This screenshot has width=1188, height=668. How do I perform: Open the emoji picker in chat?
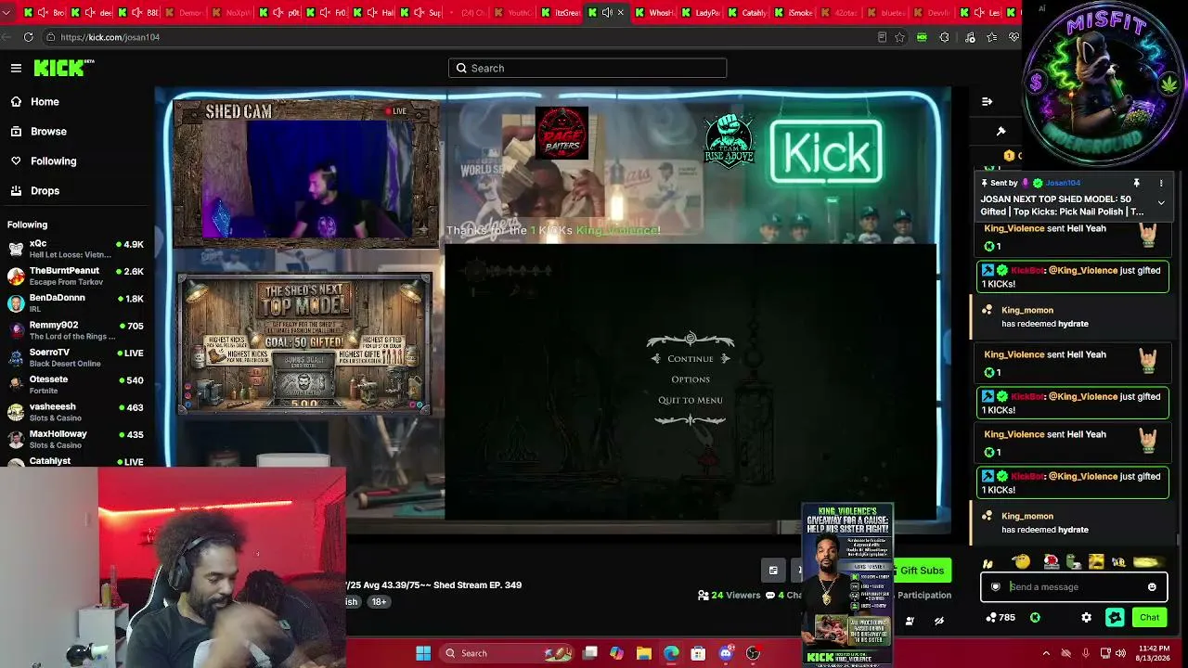1152,586
